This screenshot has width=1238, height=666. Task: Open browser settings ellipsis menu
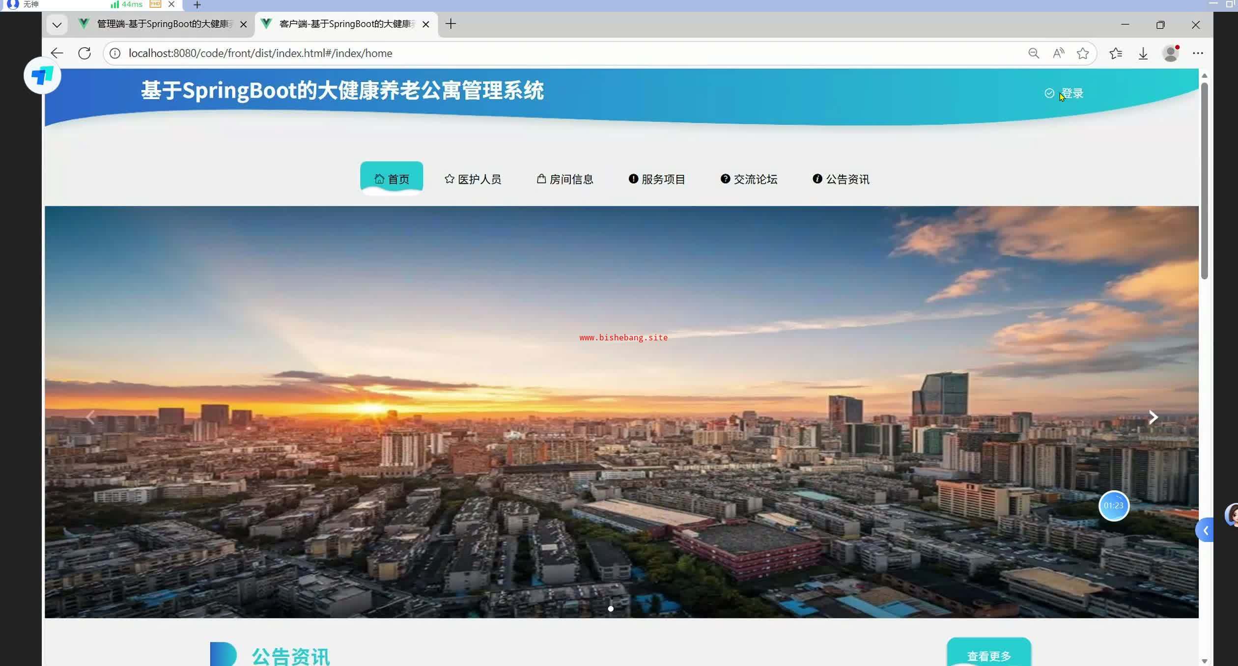pyautogui.click(x=1198, y=53)
